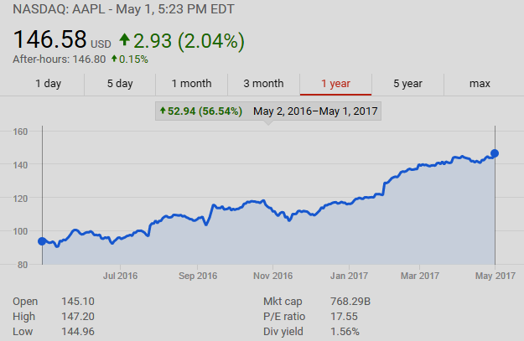Click the Jan 2017 axis label
The height and width of the screenshot is (341, 524).
(x=350, y=276)
